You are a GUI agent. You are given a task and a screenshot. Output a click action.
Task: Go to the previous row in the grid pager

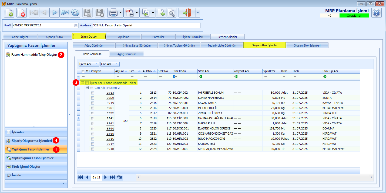pyautogui.click(x=87, y=177)
